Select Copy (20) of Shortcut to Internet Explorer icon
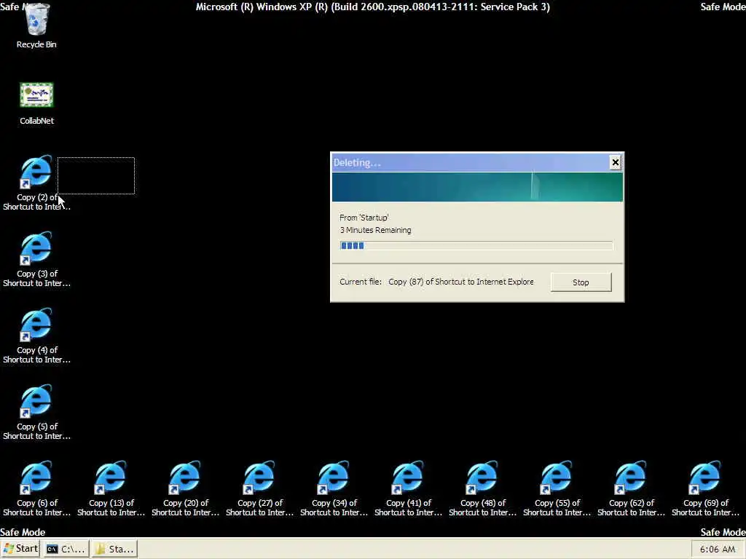This screenshot has height=559, width=746. point(185,488)
